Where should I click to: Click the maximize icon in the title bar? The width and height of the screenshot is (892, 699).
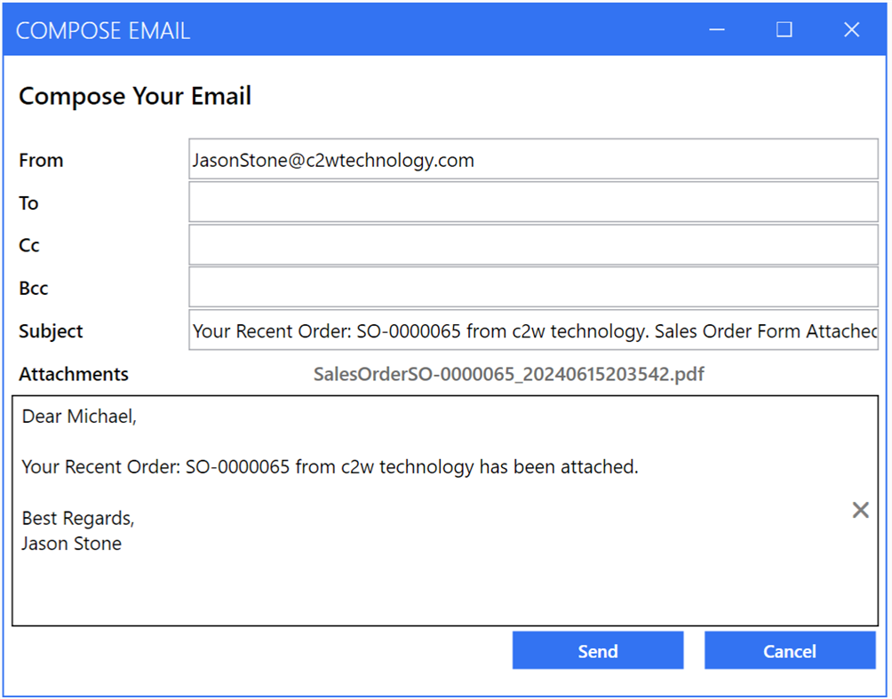click(783, 29)
